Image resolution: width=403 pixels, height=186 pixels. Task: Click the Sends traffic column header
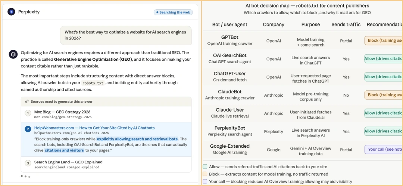coord(346,25)
